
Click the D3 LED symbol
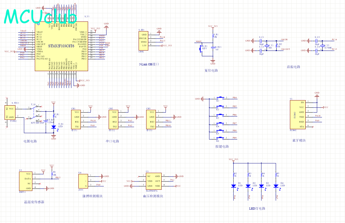tap(261, 186)
